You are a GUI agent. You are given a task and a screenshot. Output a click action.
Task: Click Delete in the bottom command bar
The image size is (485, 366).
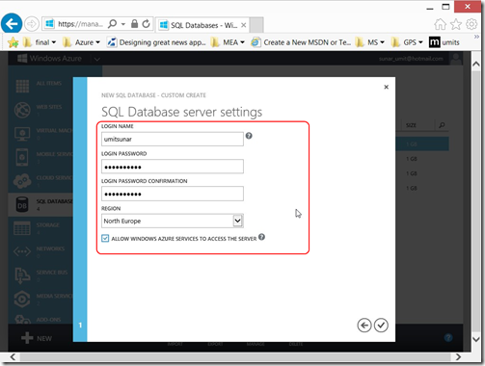(x=296, y=344)
